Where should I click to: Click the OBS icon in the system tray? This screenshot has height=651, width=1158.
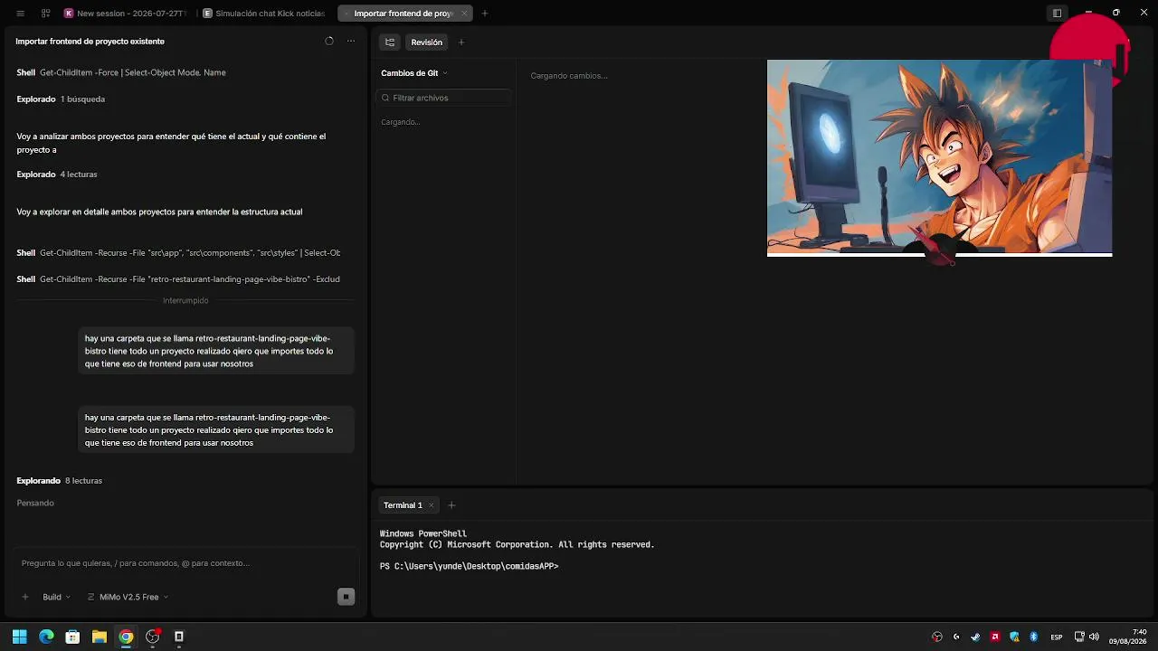(936, 637)
